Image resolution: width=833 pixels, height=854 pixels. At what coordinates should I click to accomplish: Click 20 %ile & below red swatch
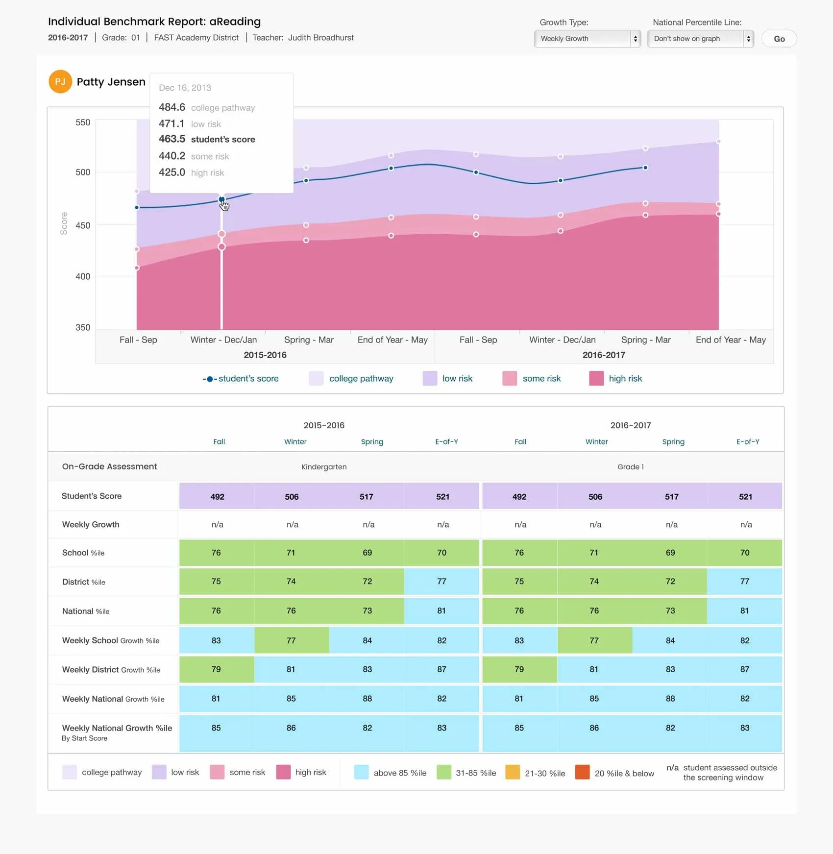582,772
